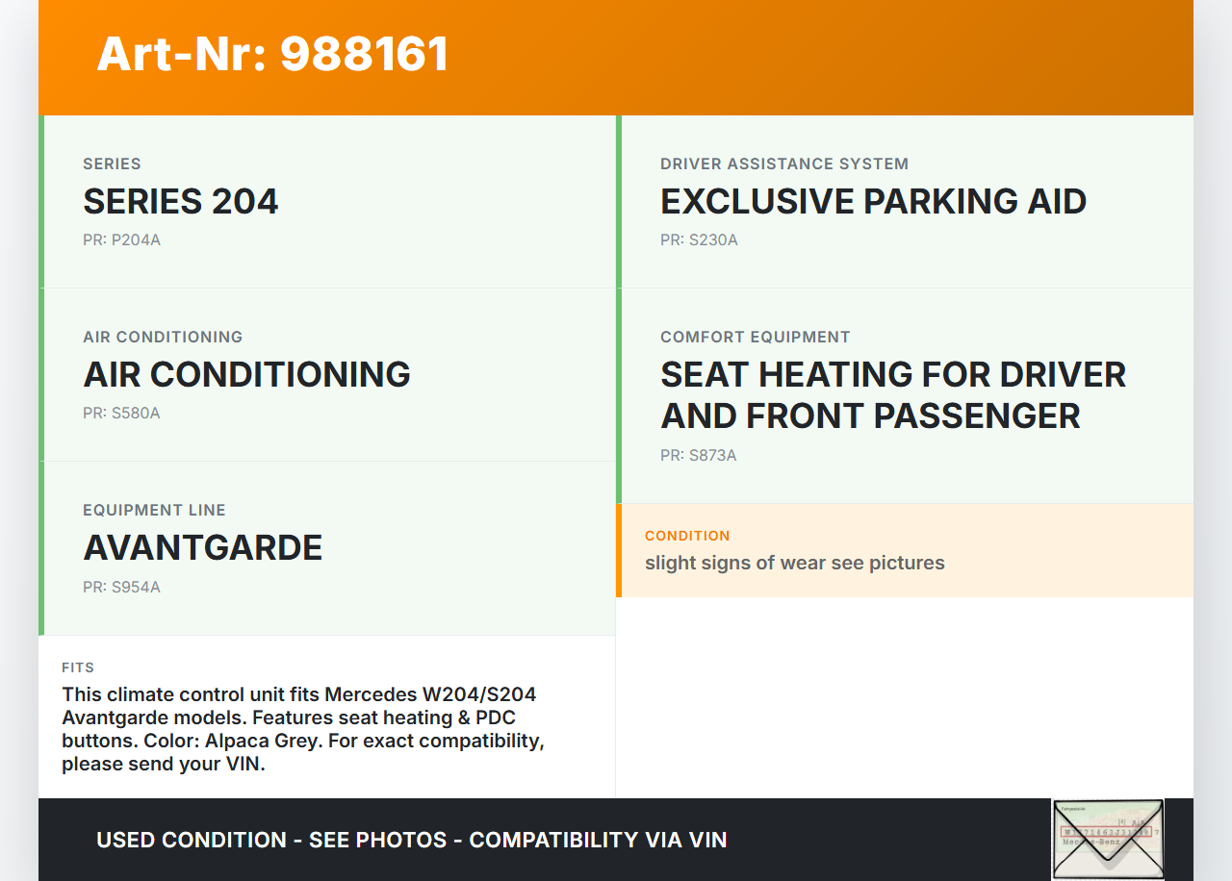Click the EQUIPMENT LINE category label

[154, 511]
